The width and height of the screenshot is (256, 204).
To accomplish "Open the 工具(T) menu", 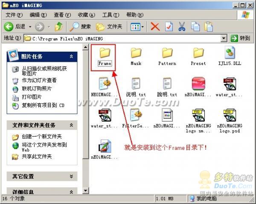I will pyautogui.click(x=111, y=15).
